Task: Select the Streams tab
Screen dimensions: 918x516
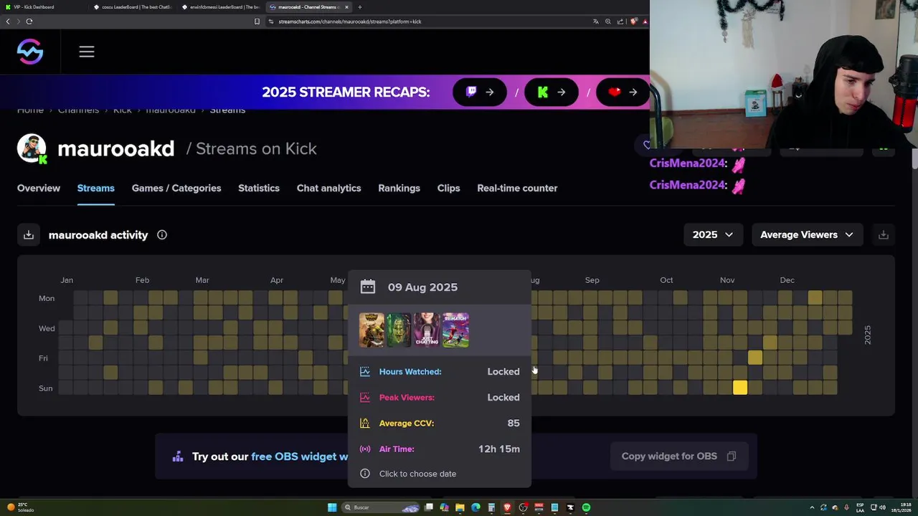Action: [x=95, y=188]
